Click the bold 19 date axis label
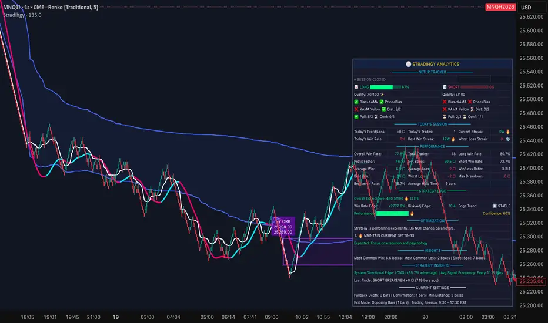Viewport: 548px width, 323px height. pyautogui.click(x=115, y=317)
